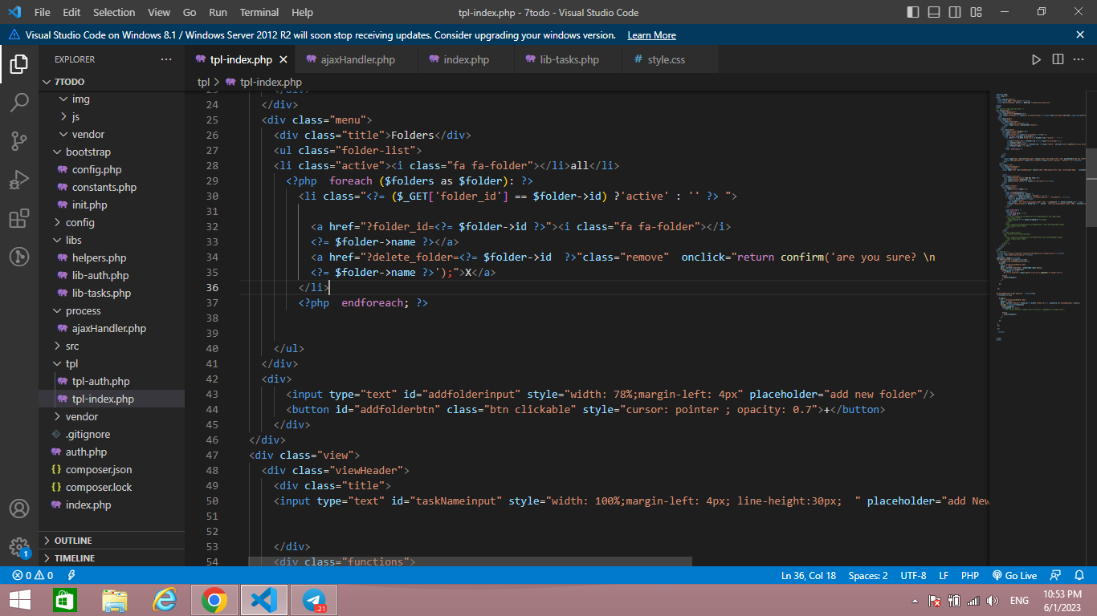Click the Explorer more actions ellipsis
Screen dimensions: 1097x616
166,59
